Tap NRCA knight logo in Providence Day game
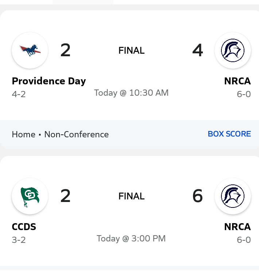 233,50
